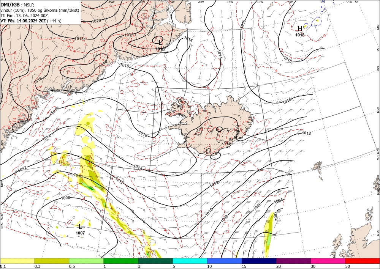Click the 35W longitude label

click(x=111, y=2)
